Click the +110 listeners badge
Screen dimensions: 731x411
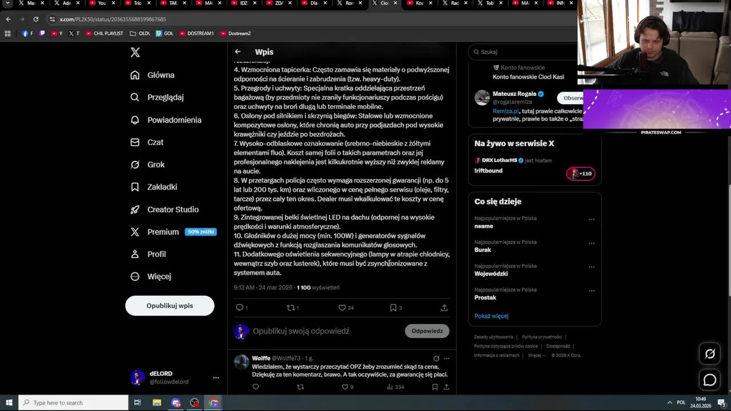click(x=581, y=174)
